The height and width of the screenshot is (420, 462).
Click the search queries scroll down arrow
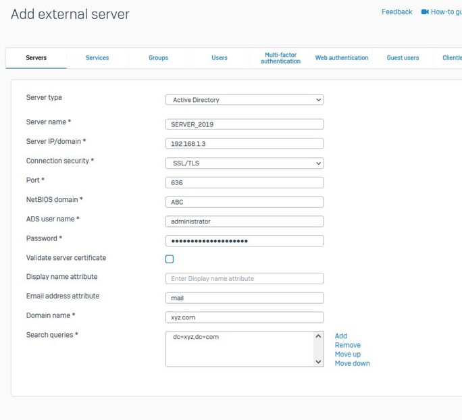[x=319, y=362]
